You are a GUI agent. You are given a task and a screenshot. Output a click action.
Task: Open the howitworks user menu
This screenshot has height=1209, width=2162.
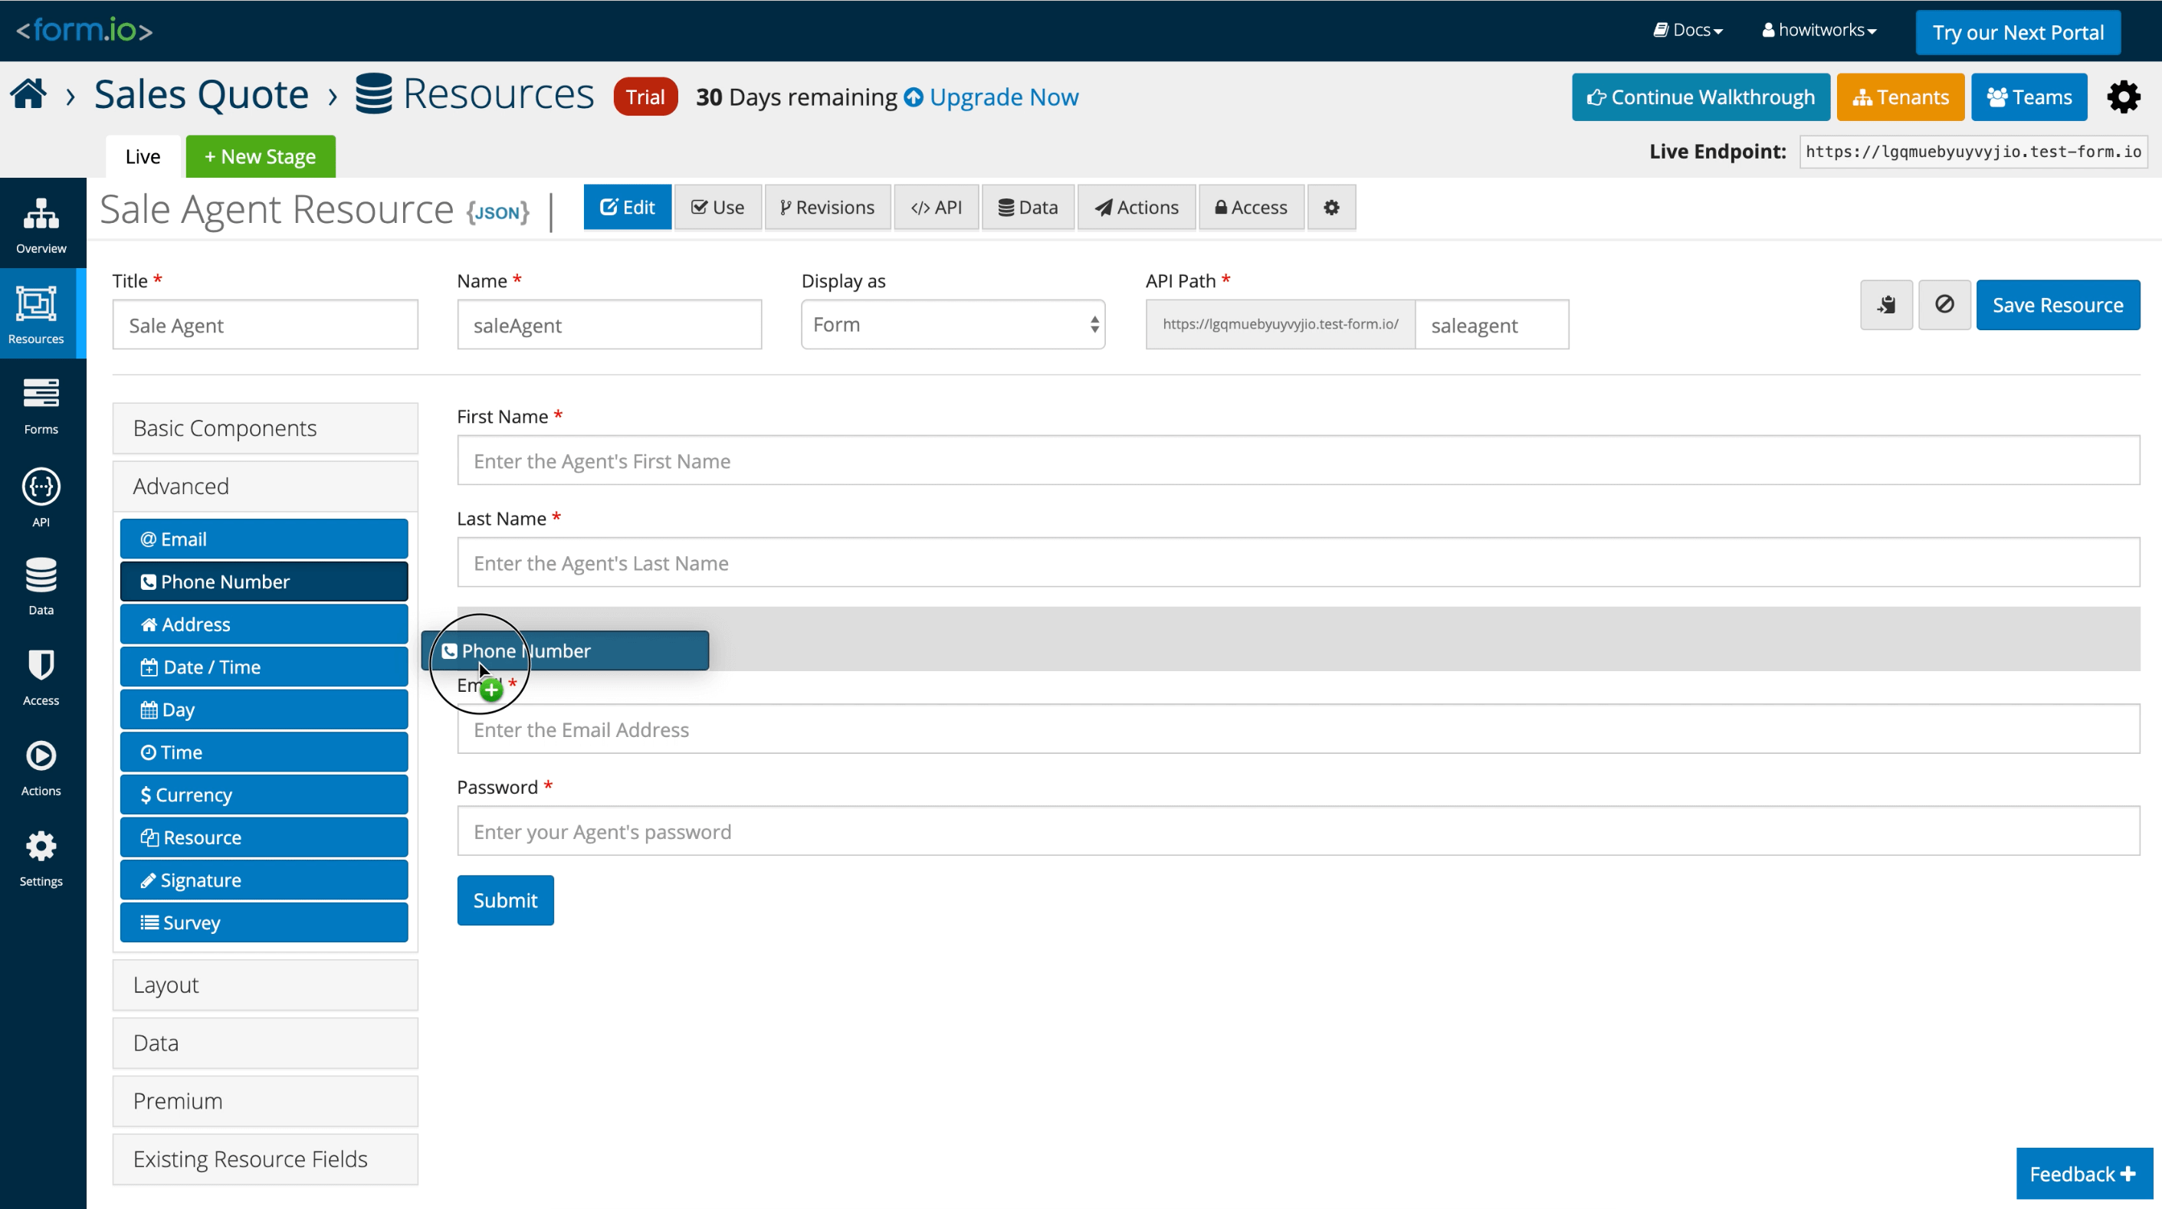[1819, 30]
